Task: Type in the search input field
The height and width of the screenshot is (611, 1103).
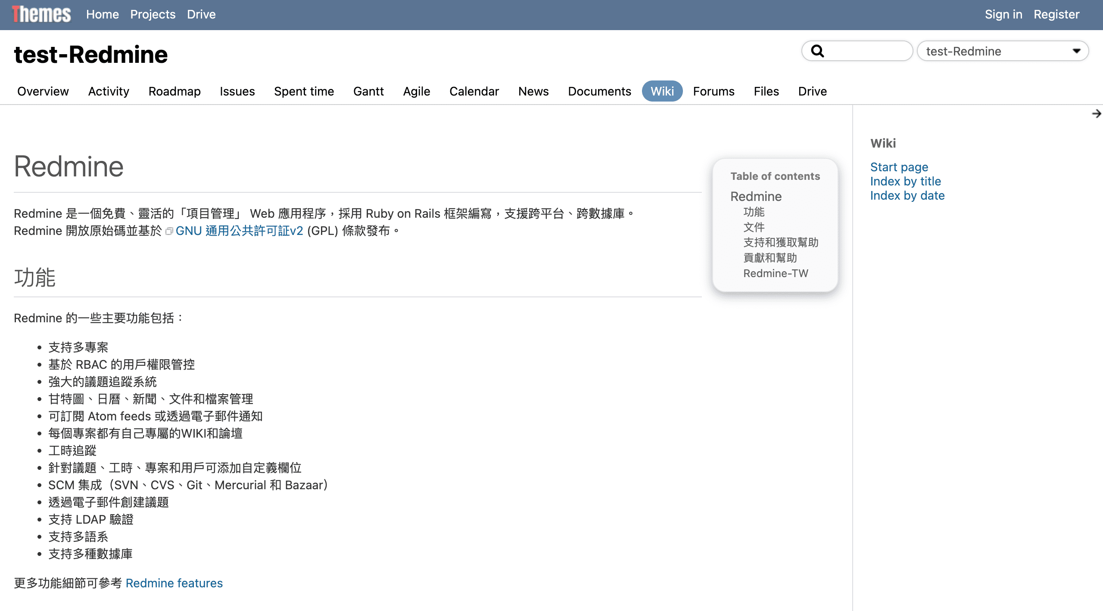Action: pos(866,51)
